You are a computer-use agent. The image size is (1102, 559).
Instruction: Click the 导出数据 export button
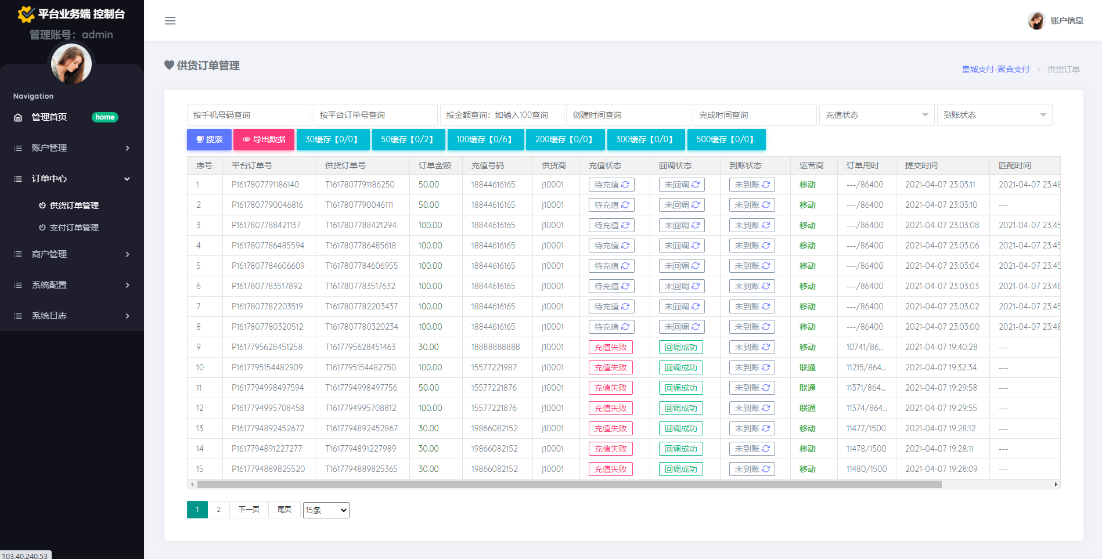point(264,139)
